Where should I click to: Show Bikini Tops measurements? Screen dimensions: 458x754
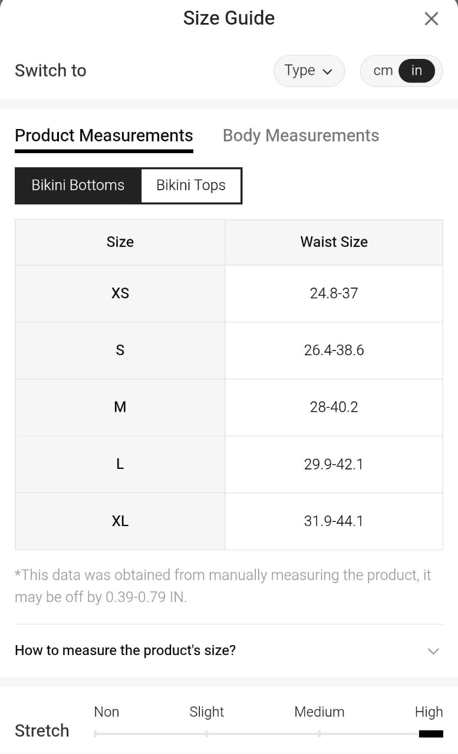pyautogui.click(x=191, y=186)
